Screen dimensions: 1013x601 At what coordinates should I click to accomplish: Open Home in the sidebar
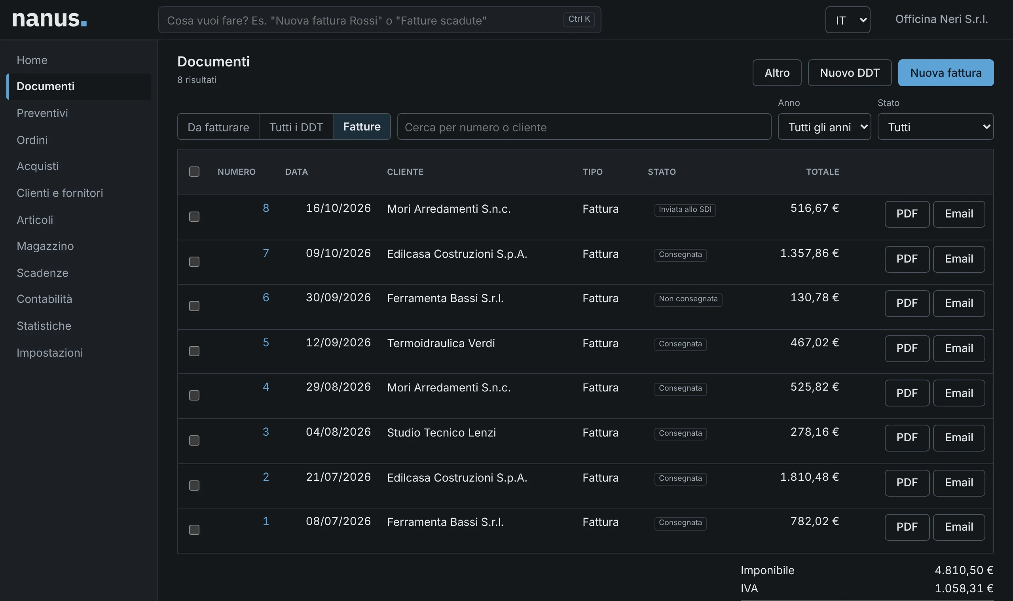coord(79,60)
